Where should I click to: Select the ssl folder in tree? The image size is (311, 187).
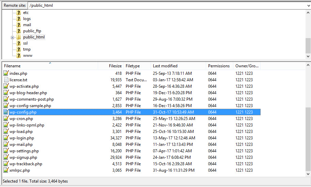tap(26, 43)
